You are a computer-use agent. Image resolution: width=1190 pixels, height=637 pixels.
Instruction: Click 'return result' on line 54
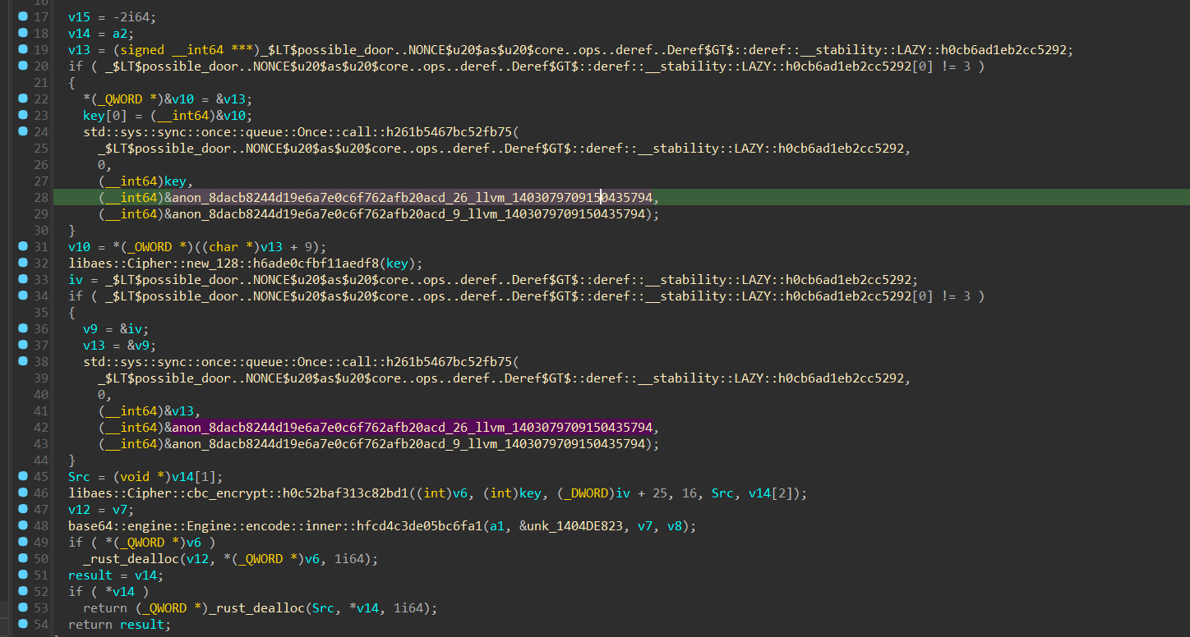click(119, 624)
